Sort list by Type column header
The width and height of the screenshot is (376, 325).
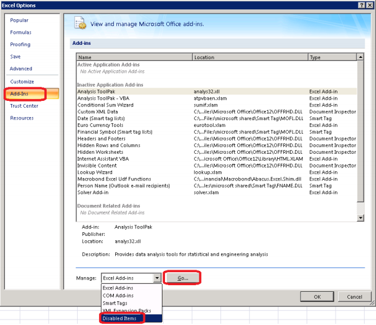[x=332, y=57]
